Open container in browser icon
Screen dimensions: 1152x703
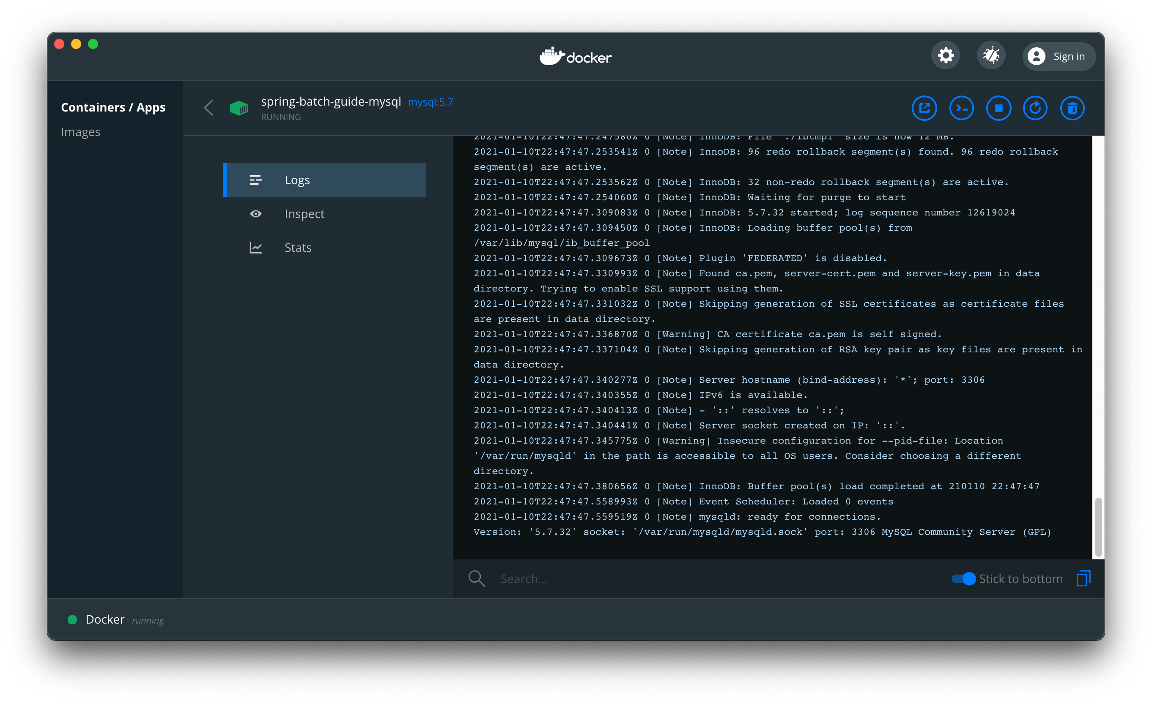point(924,109)
